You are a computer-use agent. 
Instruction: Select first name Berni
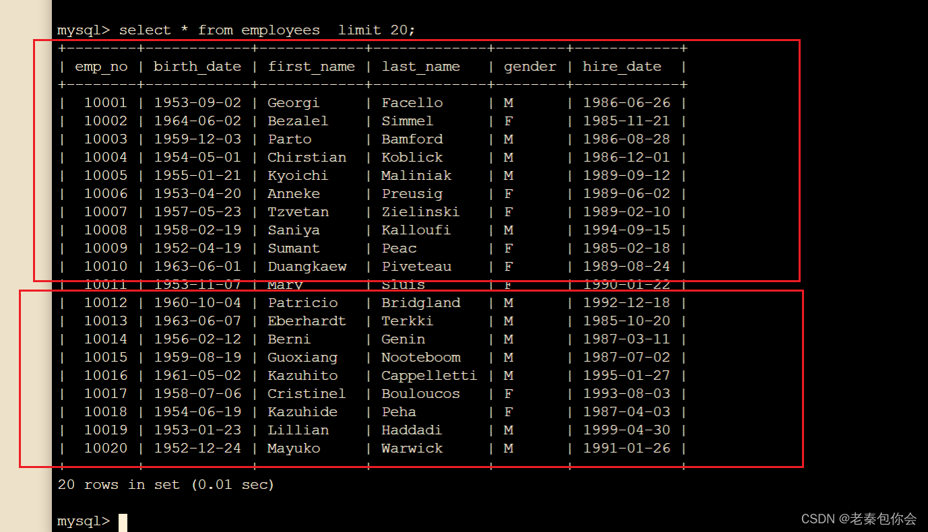[x=289, y=339]
